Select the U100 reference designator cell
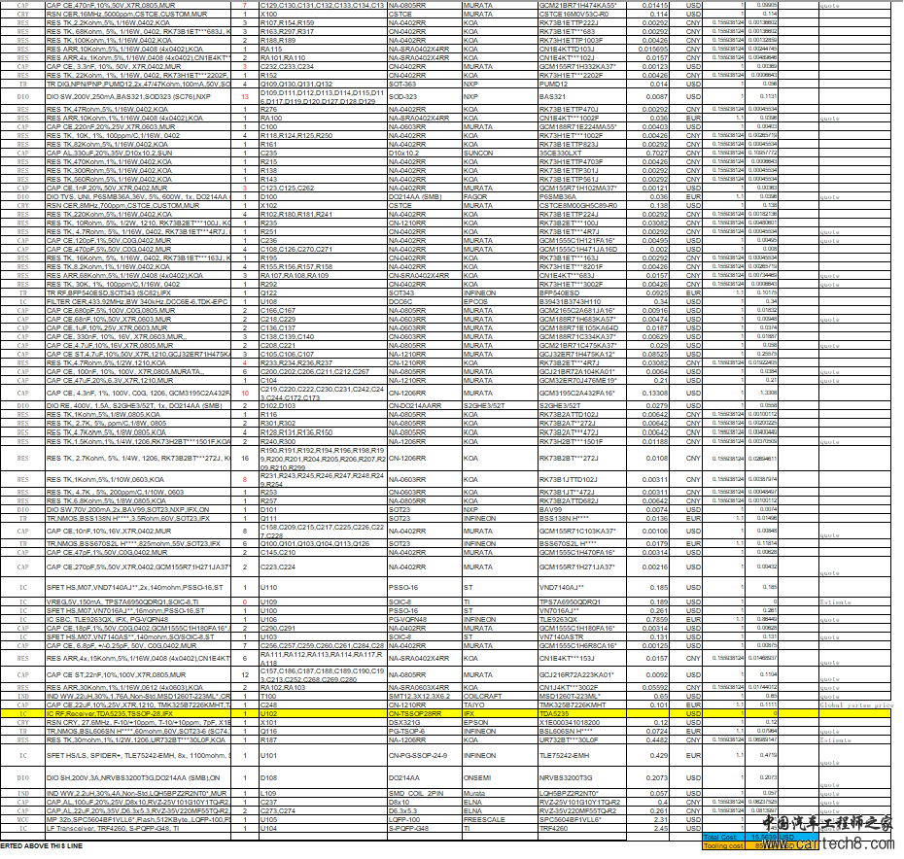 click(323, 610)
